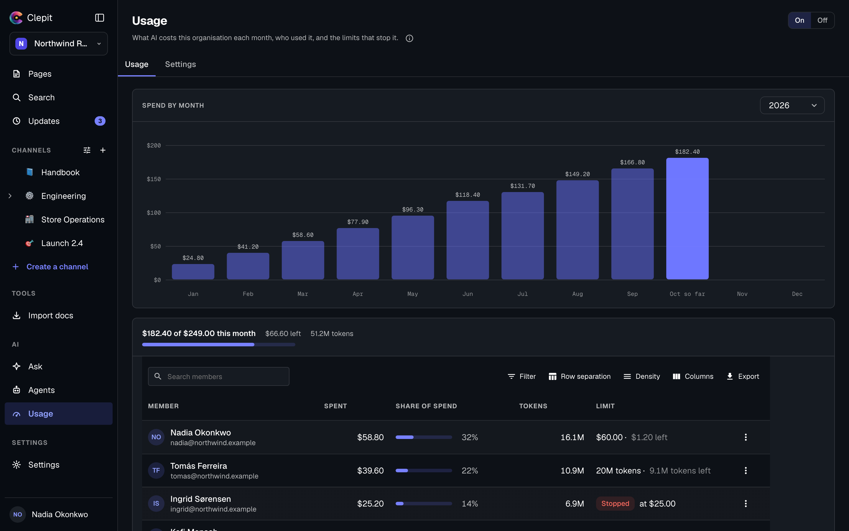The width and height of the screenshot is (849, 531).
Task: Open the Store Operations channel
Action: point(65,219)
